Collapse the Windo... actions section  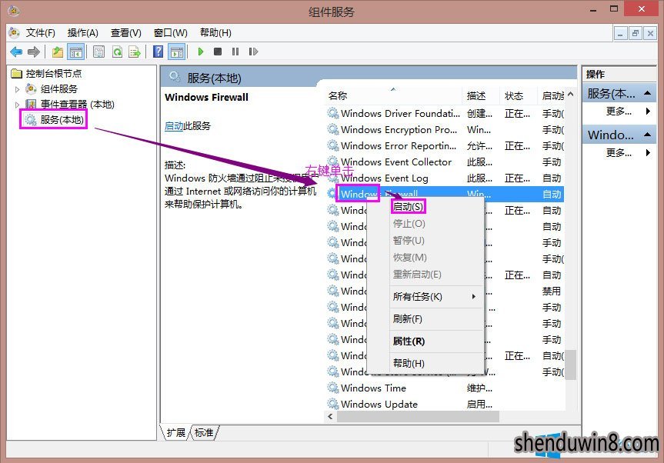click(647, 135)
